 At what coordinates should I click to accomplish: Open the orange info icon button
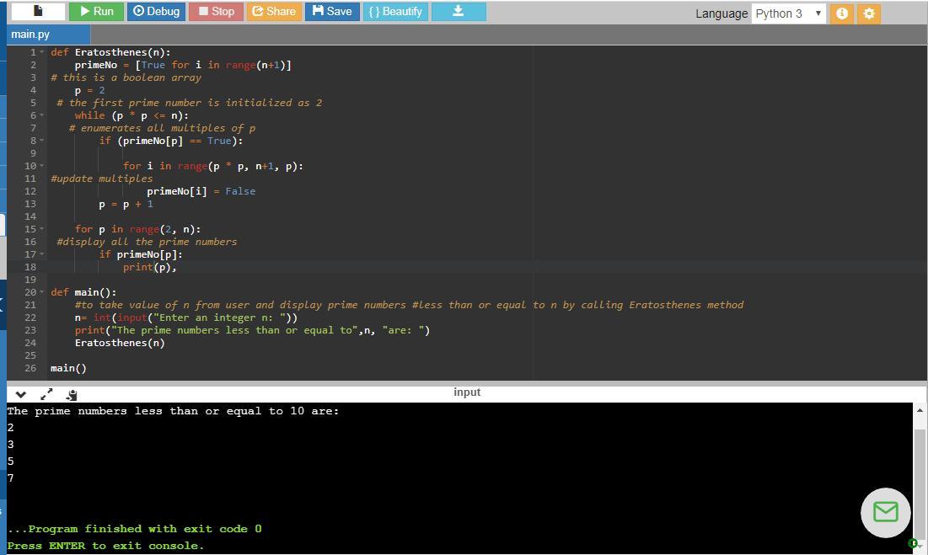pos(841,13)
